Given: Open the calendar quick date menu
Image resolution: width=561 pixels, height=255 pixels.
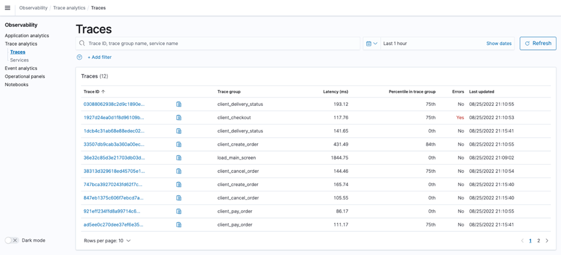Looking at the screenshot, I should 372,43.
